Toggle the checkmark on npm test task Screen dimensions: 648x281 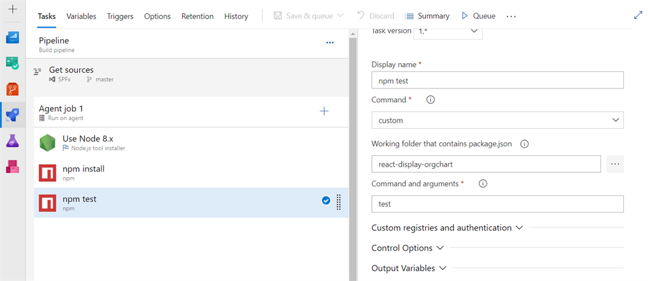coord(326,201)
